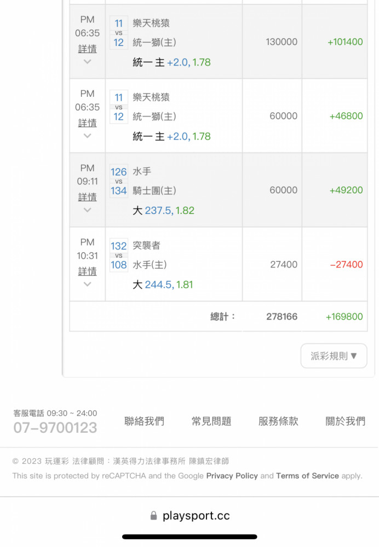Expand chevron under second 06:35 PM row

tap(87, 136)
